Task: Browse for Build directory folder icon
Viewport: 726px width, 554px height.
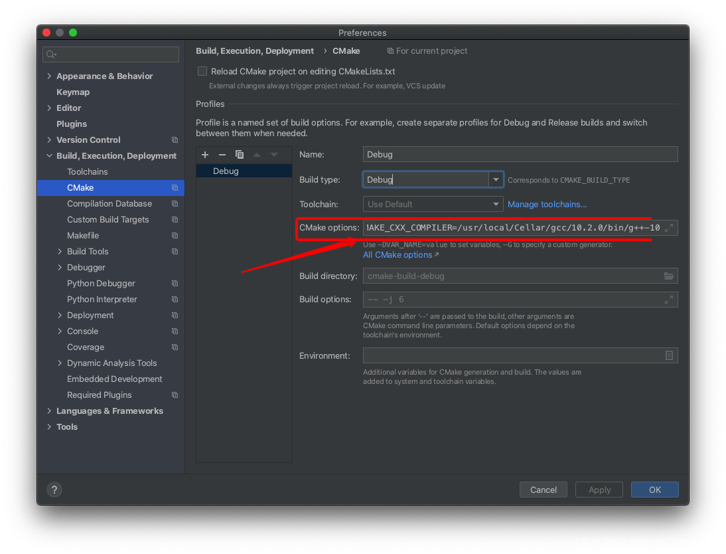Action: point(669,276)
